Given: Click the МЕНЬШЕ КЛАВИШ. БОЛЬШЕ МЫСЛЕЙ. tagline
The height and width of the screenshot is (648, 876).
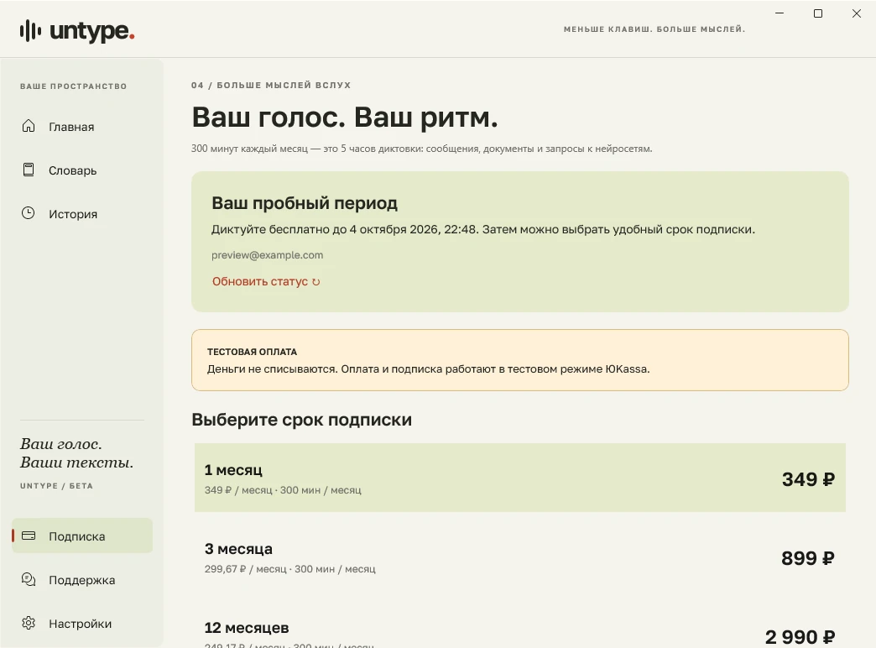Looking at the screenshot, I should [654, 29].
